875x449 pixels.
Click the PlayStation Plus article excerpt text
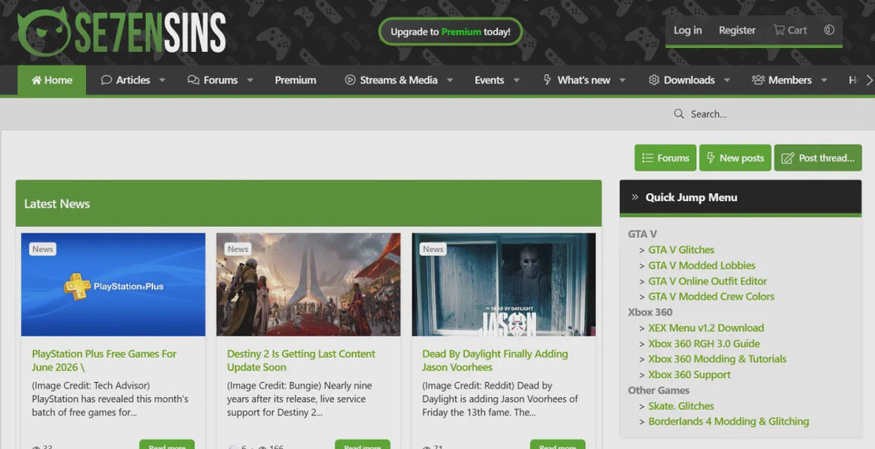(110, 399)
